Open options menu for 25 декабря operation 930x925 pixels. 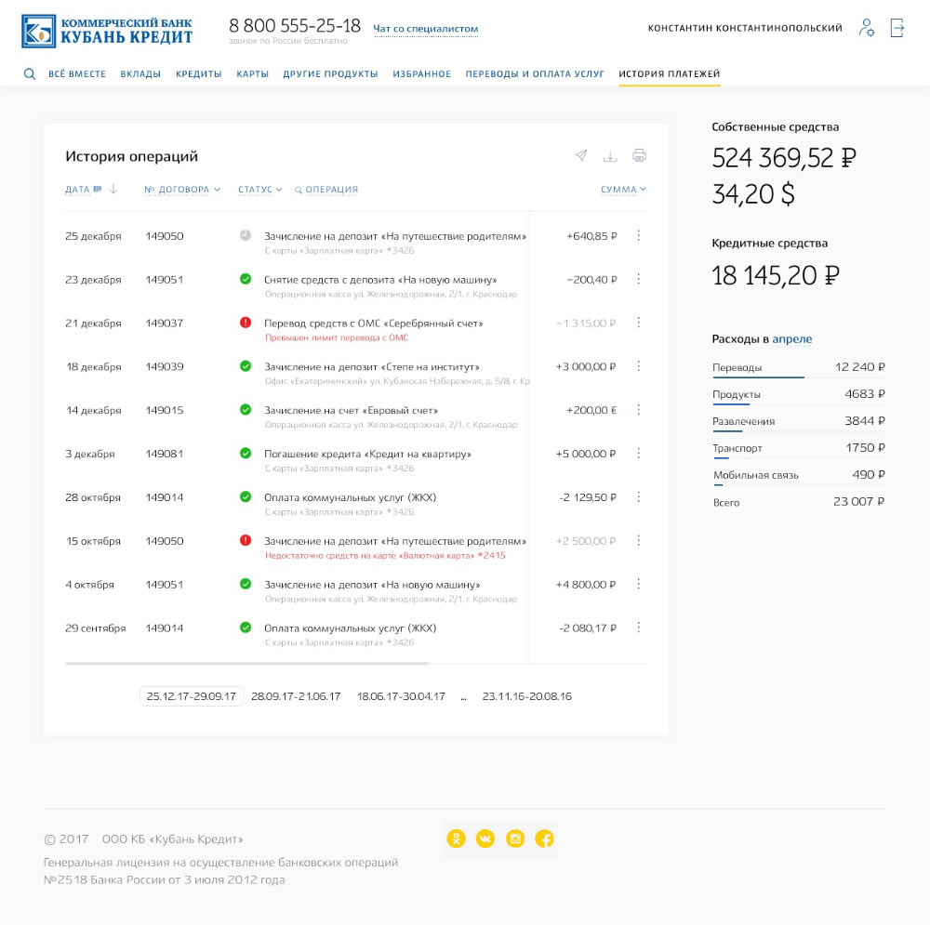(x=638, y=236)
